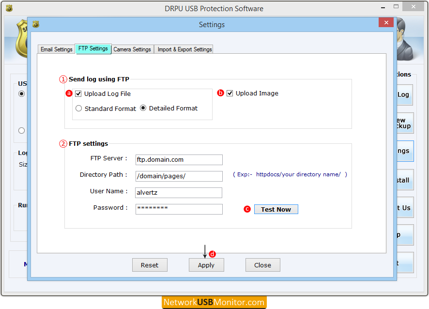
Task: Click the Settings dialog title text
Action: point(212,25)
